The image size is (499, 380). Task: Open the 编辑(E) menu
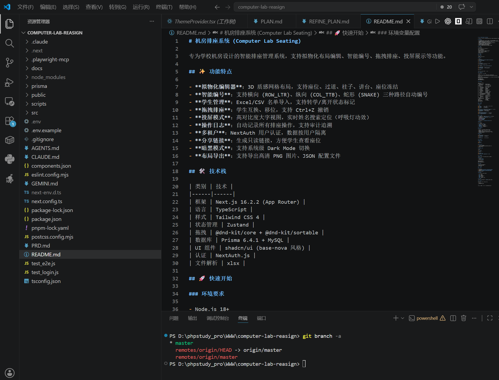pos(48,7)
